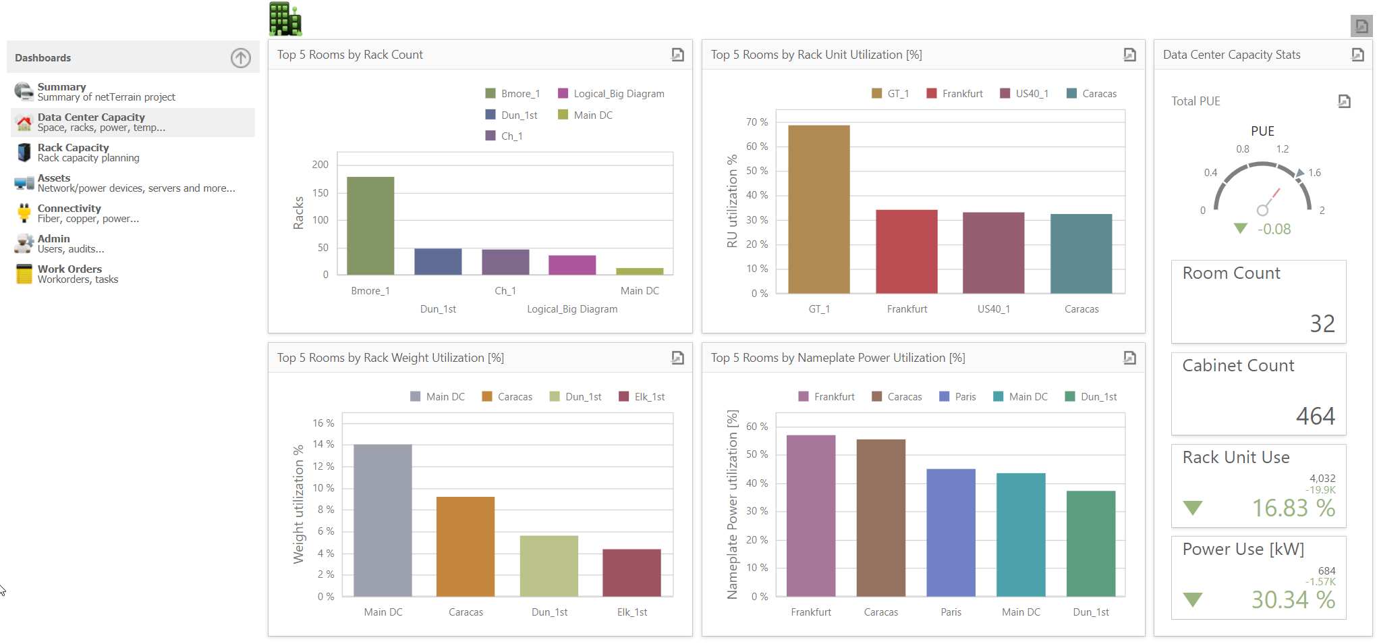The width and height of the screenshot is (1377, 644).
Task: Click export icon on Rack Unit Utilization chart
Action: 1129,55
